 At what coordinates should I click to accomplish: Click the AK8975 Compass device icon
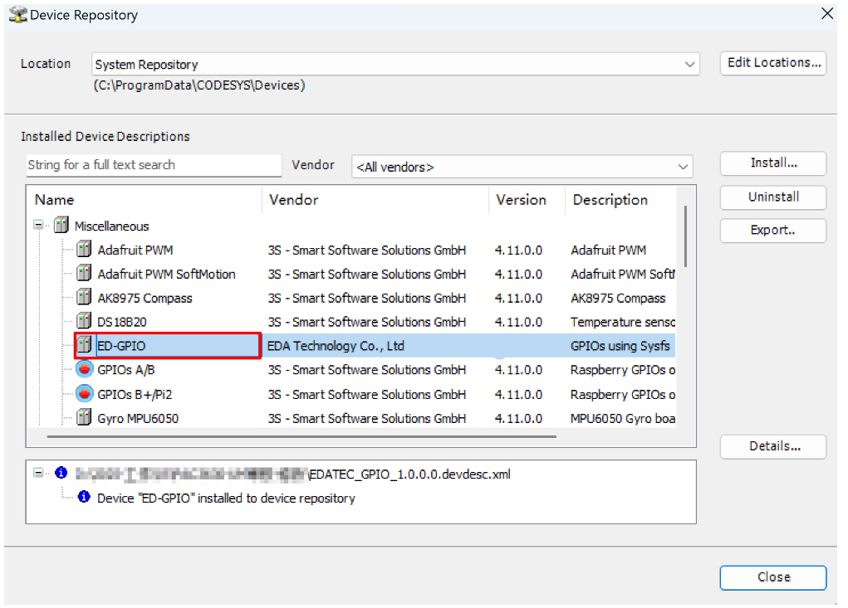point(84,298)
